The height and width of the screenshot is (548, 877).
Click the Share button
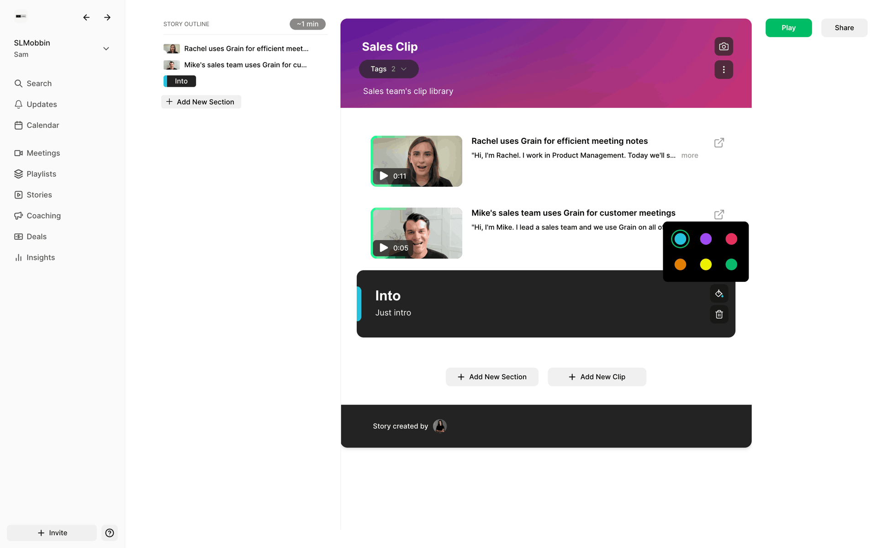tap(844, 28)
